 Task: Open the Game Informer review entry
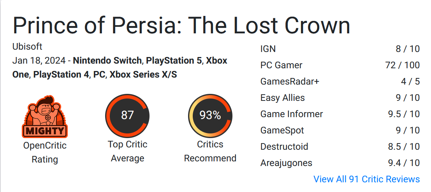point(340,114)
